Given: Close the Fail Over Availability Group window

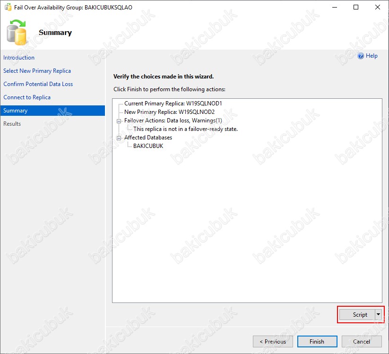Looking at the screenshot, I should pyautogui.click(x=377, y=7).
